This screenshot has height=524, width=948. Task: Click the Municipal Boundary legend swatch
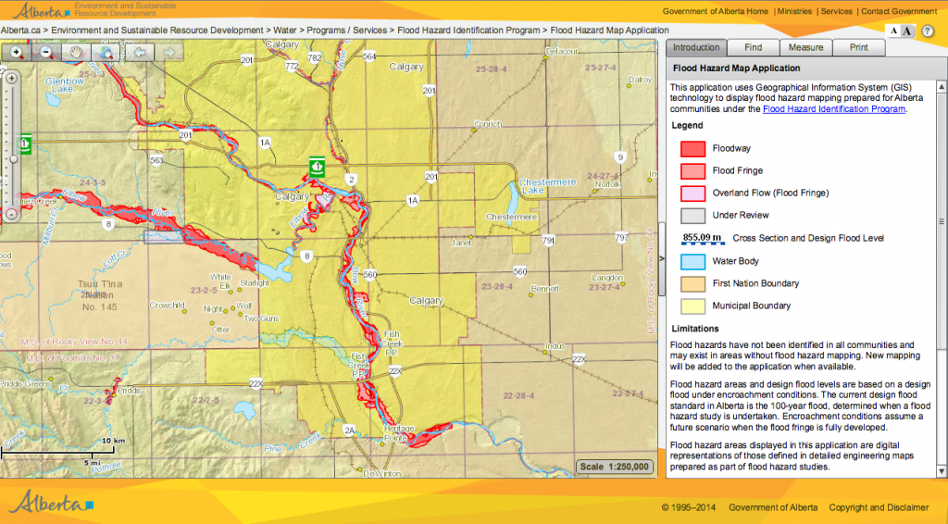(692, 306)
